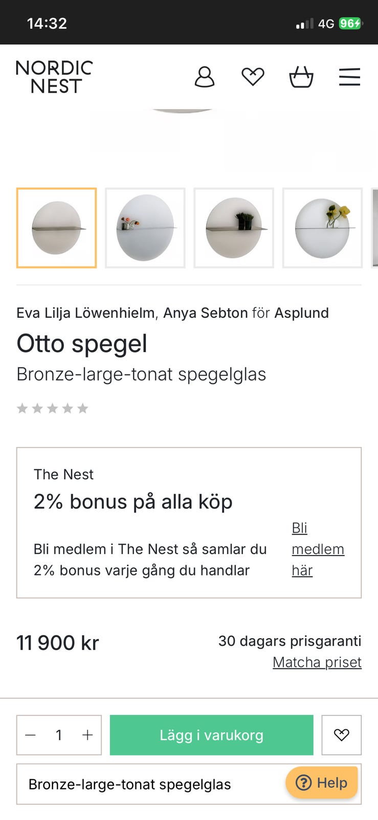Increase quantity with plus button
Screen dimensions: 378x820
click(x=87, y=735)
